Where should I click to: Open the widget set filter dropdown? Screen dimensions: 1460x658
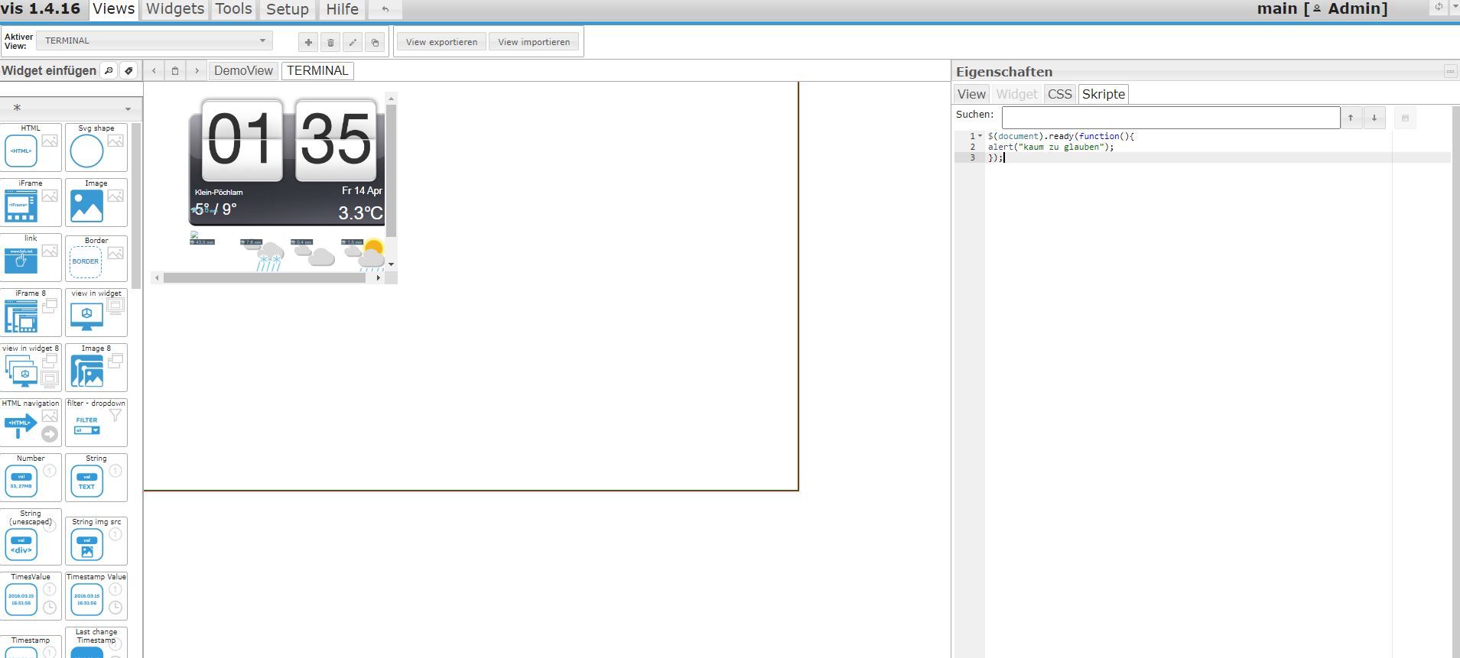[x=70, y=108]
